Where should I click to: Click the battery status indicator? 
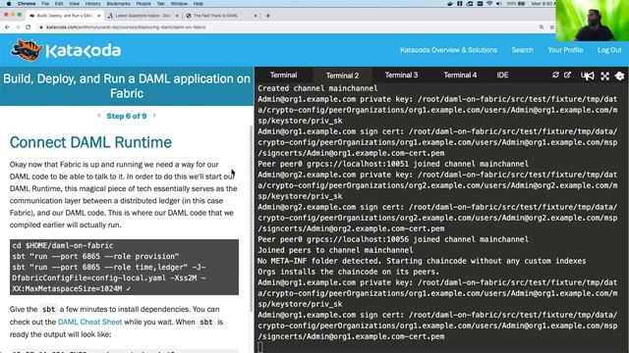pos(515,4)
